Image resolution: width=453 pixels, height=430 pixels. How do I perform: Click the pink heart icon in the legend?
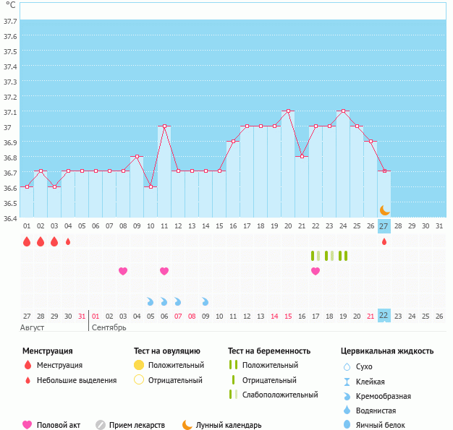(x=27, y=425)
